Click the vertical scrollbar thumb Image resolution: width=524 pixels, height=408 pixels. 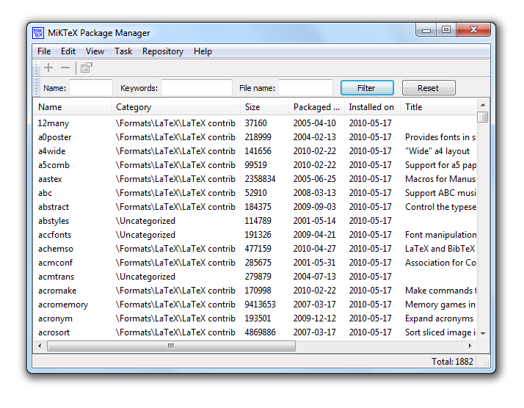click(x=483, y=117)
